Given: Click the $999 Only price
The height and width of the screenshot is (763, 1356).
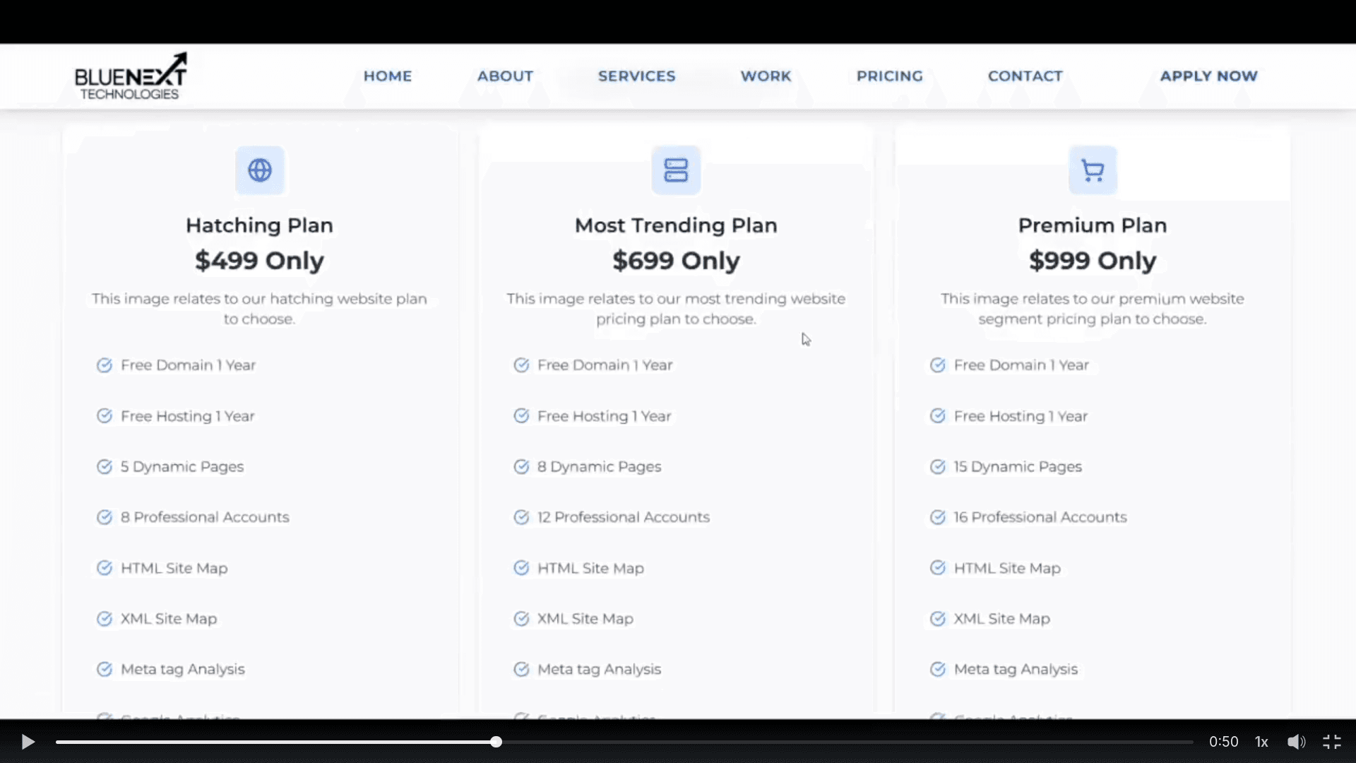Looking at the screenshot, I should click(1093, 261).
